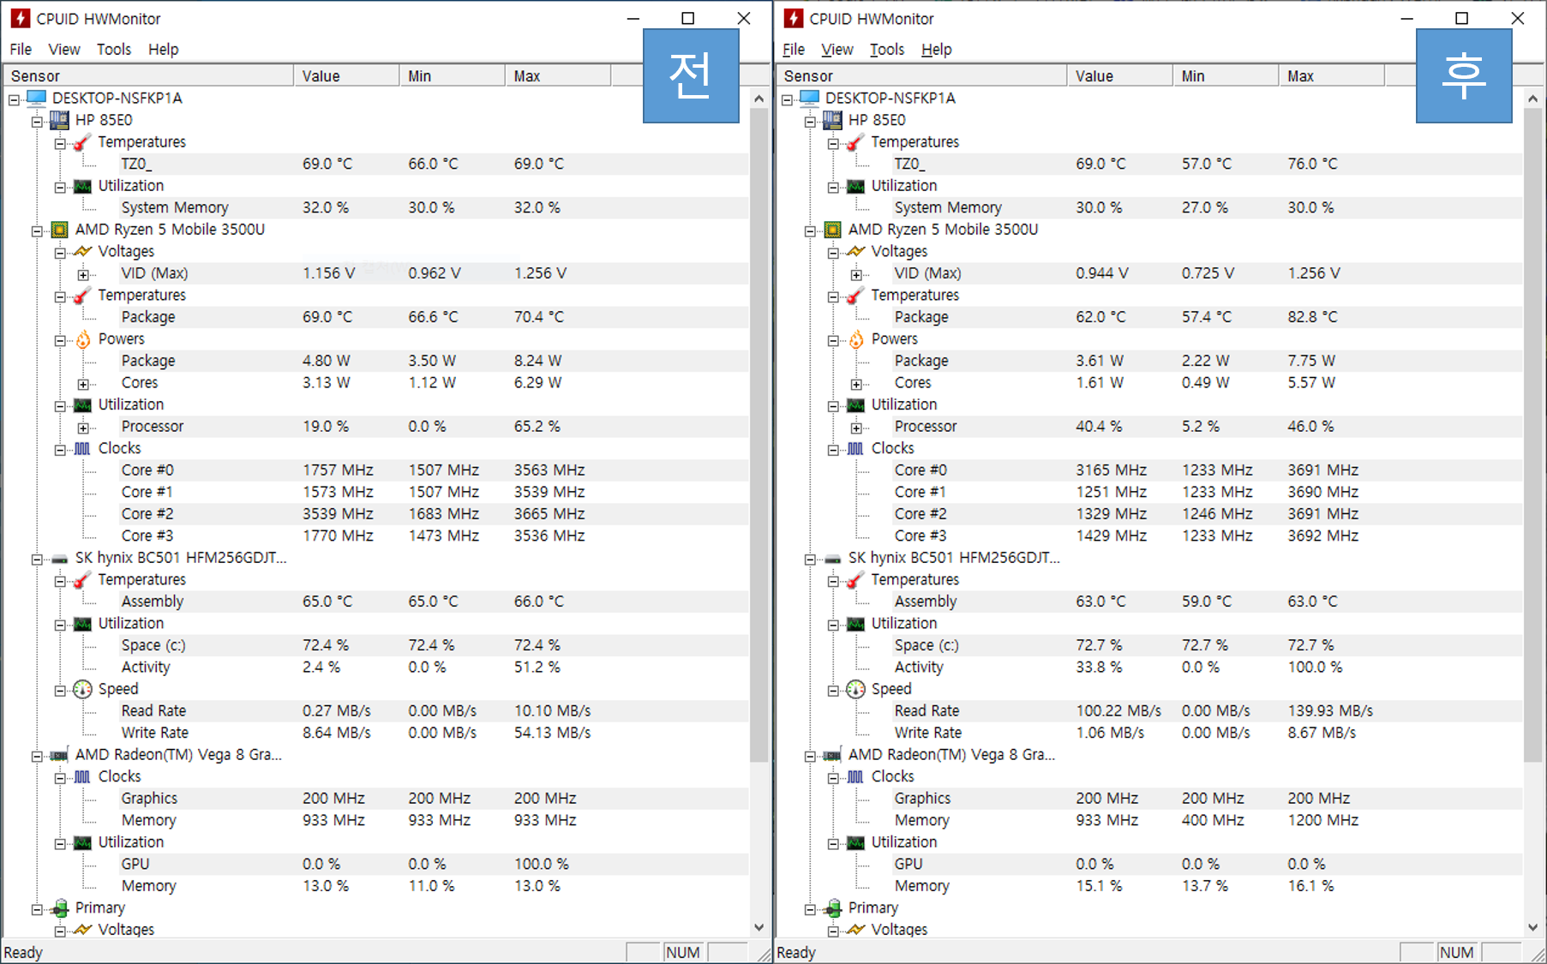Click the Utilization chart icon under HP 85E0 in left window
Image resolution: width=1547 pixels, height=964 pixels.
pos(82,186)
